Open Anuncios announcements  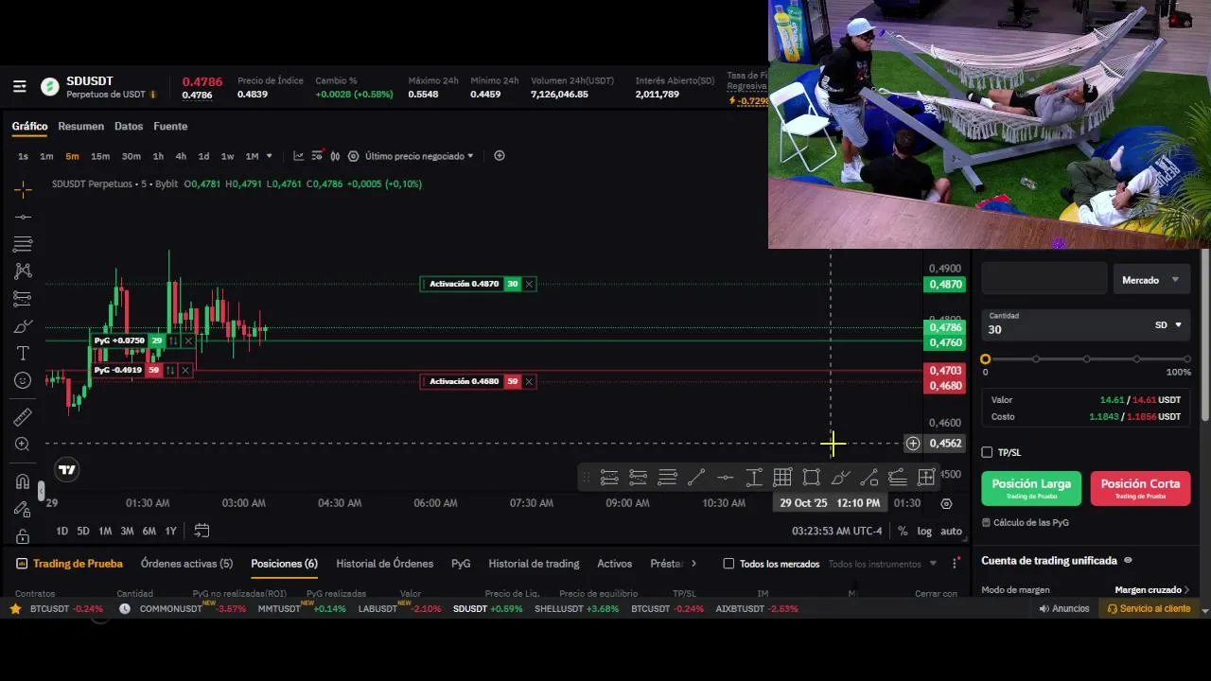pyautogui.click(x=1064, y=609)
